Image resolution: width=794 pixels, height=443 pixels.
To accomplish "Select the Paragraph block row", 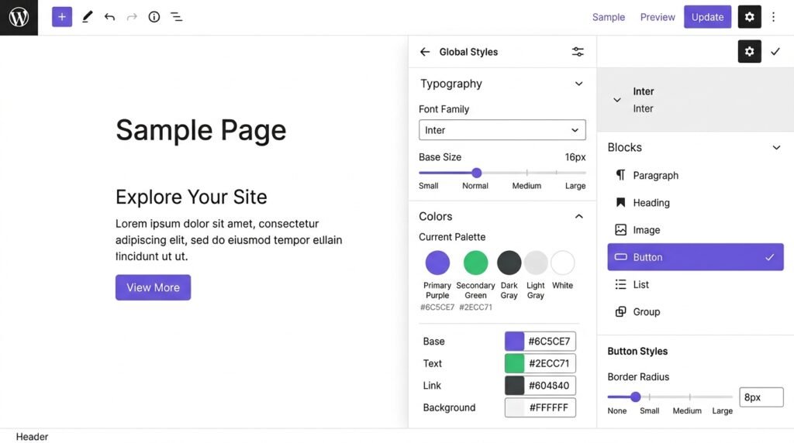I will (696, 175).
